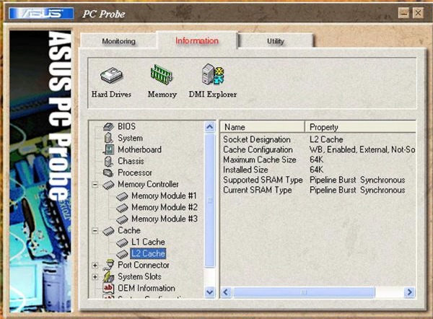The height and width of the screenshot is (319, 433).
Task: Click the tree vertical scrollbar thumb
Action: 210,201
